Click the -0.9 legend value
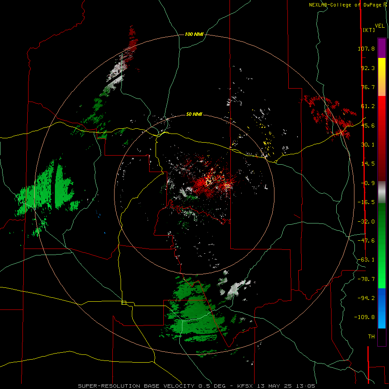 368,183
